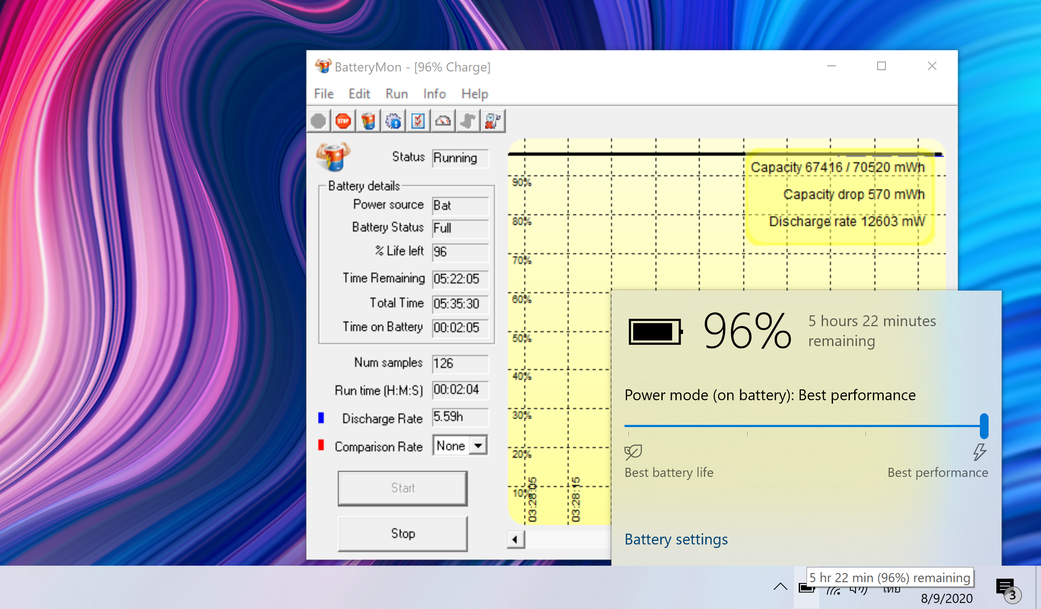Close the BatteryMon window
1041x609 pixels.
coord(932,66)
